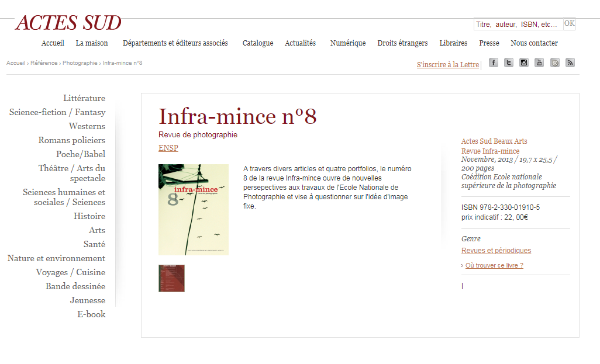Open La maison menu item
The width and height of the screenshot is (600, 364).
tap(92, 43)
